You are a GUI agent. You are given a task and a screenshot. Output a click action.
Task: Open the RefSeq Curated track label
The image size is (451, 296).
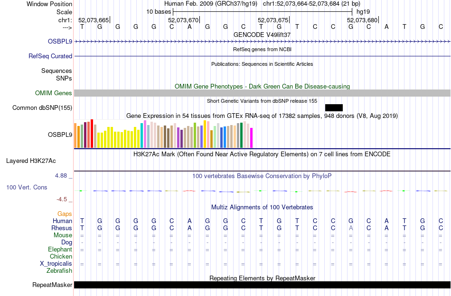50,56
